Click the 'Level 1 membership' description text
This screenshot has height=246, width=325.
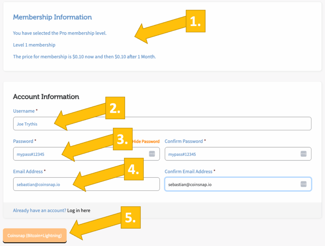point(34,45)
